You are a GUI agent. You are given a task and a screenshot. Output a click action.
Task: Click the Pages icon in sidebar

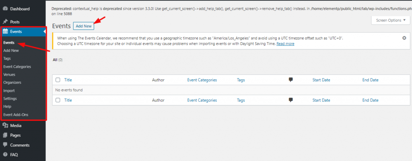pos(5,135)
